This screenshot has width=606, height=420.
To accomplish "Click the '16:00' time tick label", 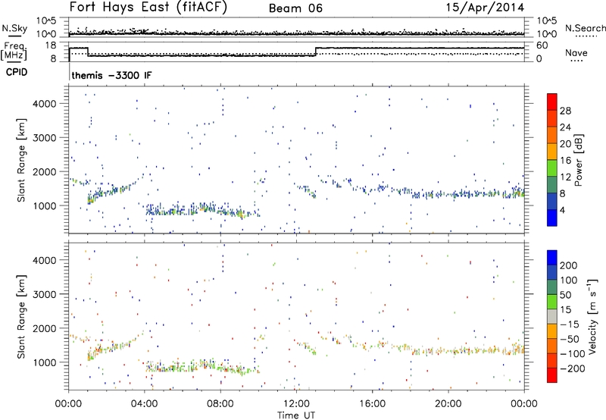I will pyautogui.click(x=372, y=403).
